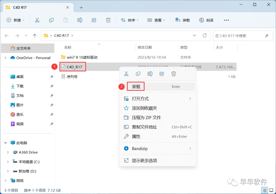Go forward with the right arrow
The width and height of the screenshot is (276, 194).
tap(17, 36)
